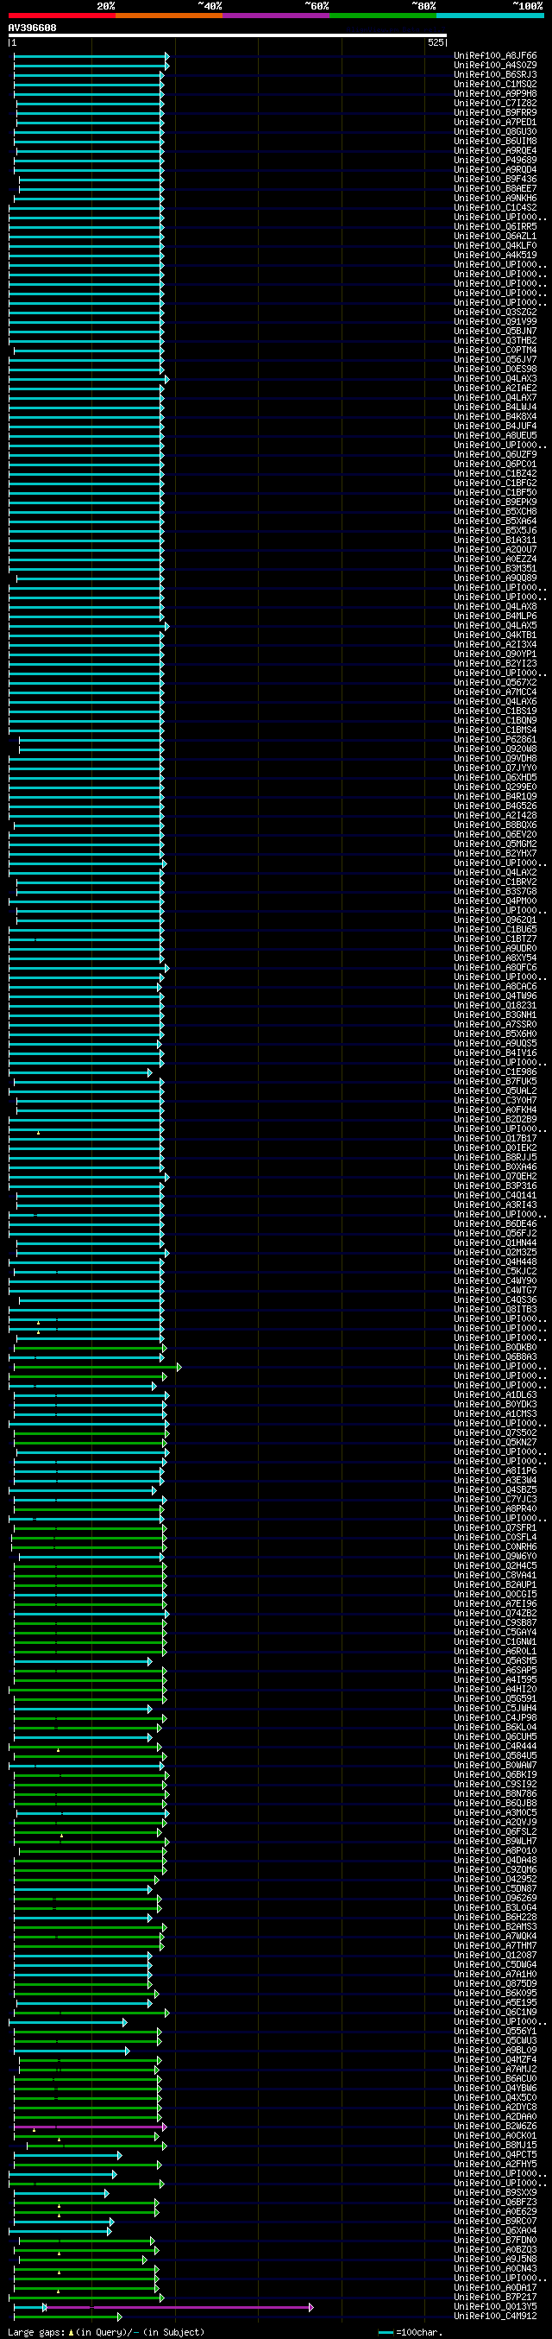Select hit label UniRef100_Q5G591
This screenshot has height=2339, width=552.
495,1699
